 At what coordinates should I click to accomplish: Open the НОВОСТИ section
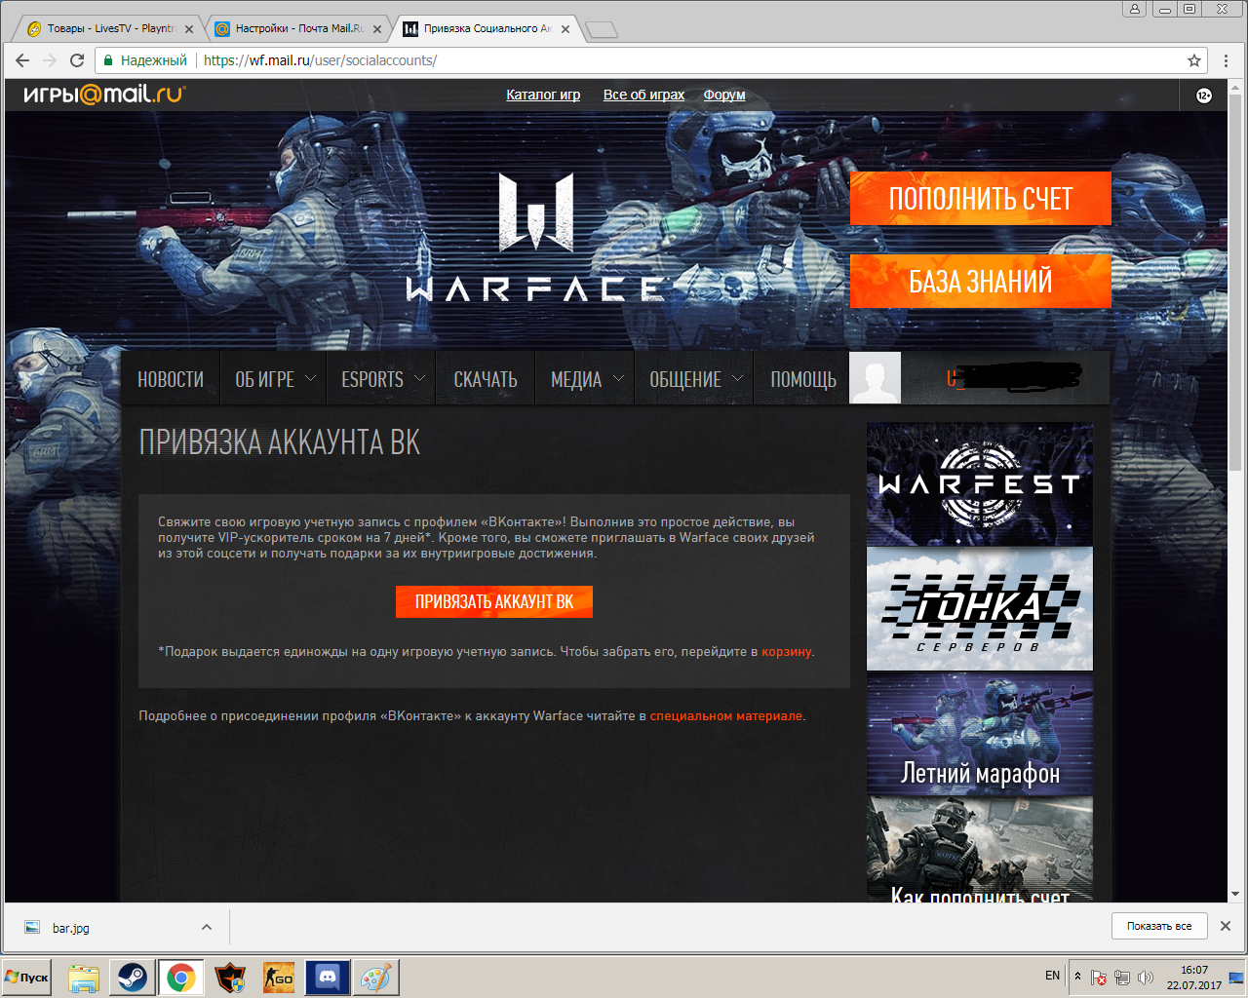171,378
